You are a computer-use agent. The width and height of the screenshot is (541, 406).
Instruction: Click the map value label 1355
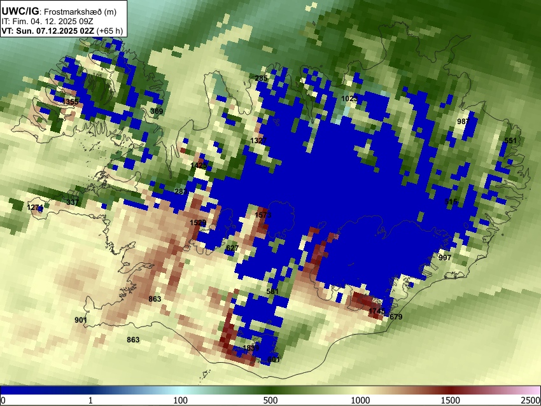tap(71, 102)
